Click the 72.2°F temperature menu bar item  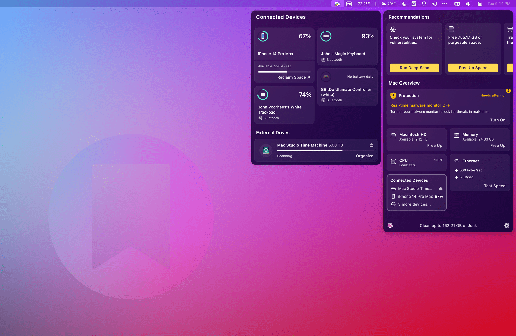364,4
